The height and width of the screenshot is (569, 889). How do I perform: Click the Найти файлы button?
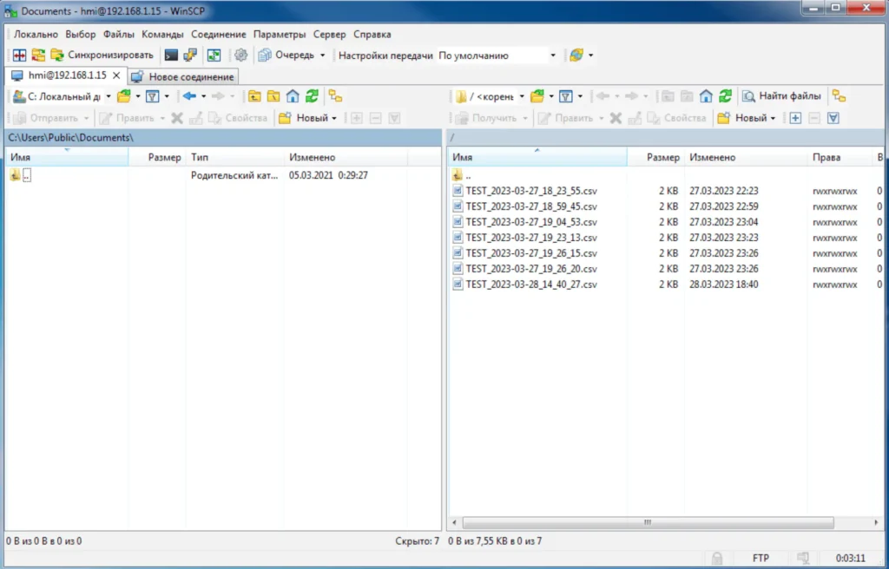781,96
